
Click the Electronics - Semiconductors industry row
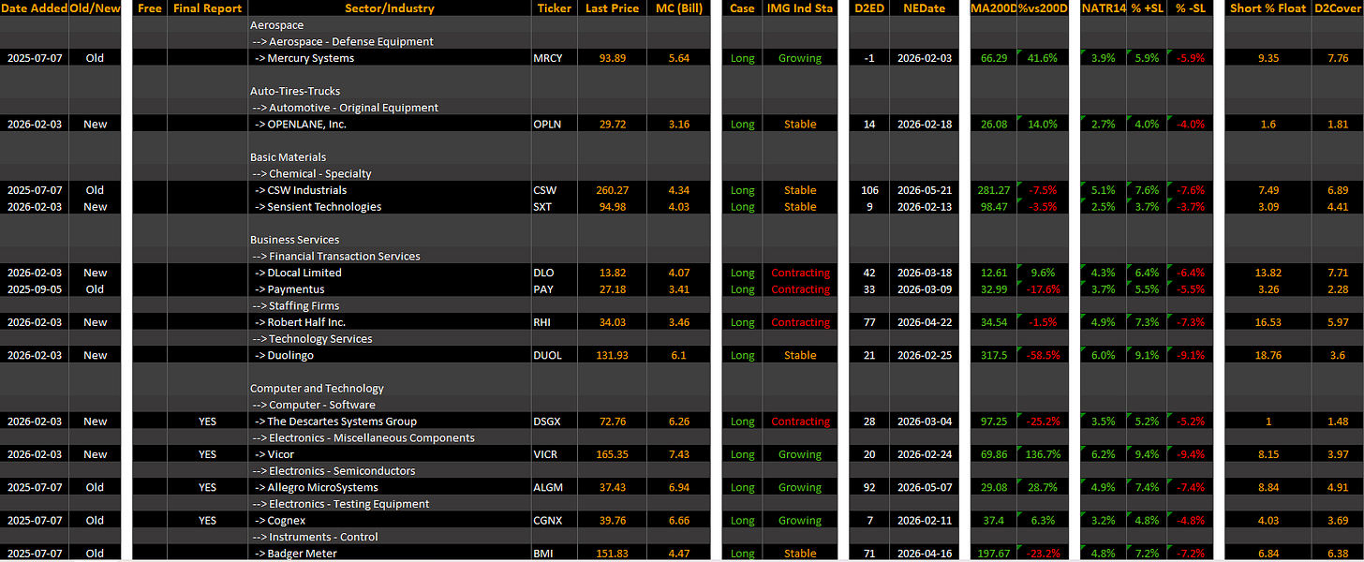(333, 470)
